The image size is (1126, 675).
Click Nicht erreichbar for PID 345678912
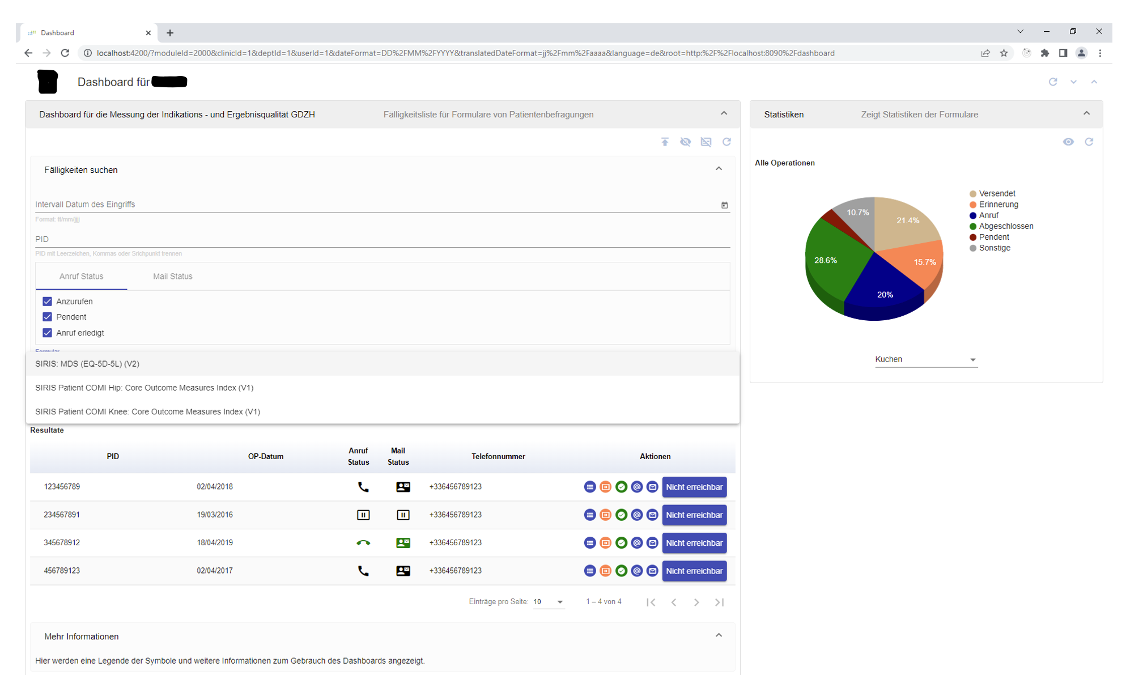694,543
